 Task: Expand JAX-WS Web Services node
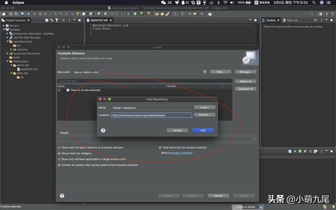click(7, 37)
